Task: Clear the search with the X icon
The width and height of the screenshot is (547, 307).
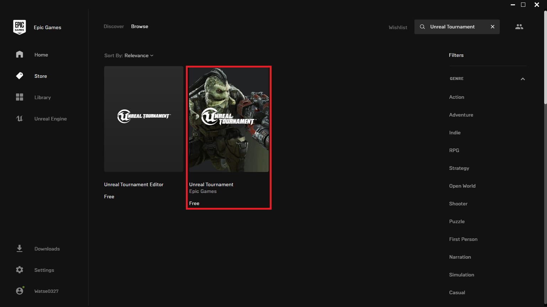Action: pyautogui.click(x=493, y=27)
